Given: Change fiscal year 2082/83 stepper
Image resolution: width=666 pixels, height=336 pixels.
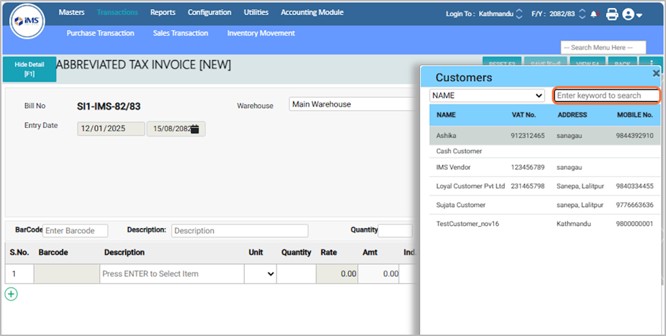Looking at the screenshot, I should point(582,14).
